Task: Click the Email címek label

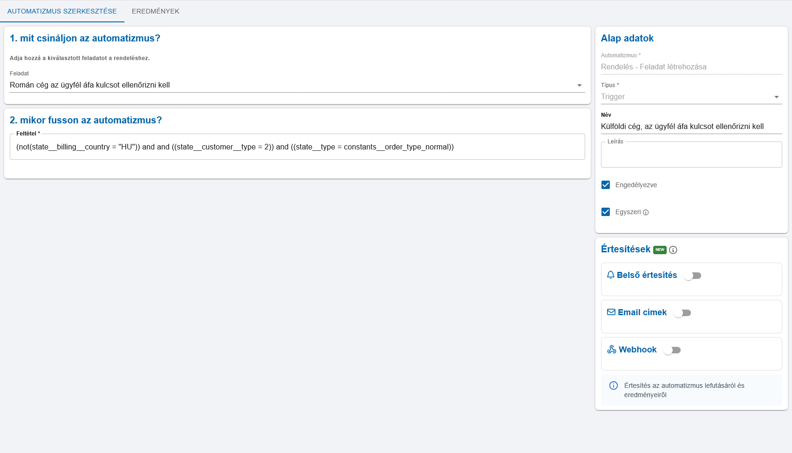Action: (x=642, y=312)
